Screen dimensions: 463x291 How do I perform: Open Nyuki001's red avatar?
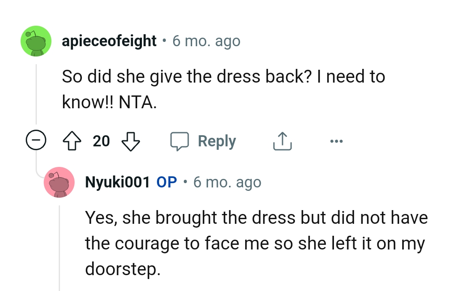pyautogui.click(x=60, y=182)
